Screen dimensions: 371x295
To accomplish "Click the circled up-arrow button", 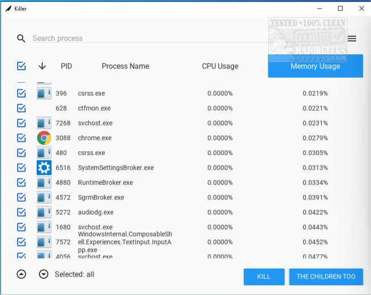I will (x=21, y=274).
